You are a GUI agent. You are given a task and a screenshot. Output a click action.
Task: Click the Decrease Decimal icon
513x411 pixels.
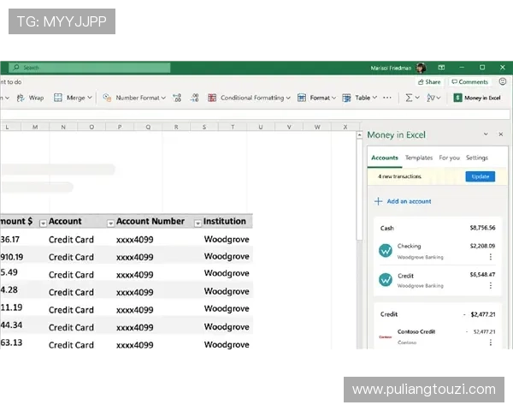(193, 98)
